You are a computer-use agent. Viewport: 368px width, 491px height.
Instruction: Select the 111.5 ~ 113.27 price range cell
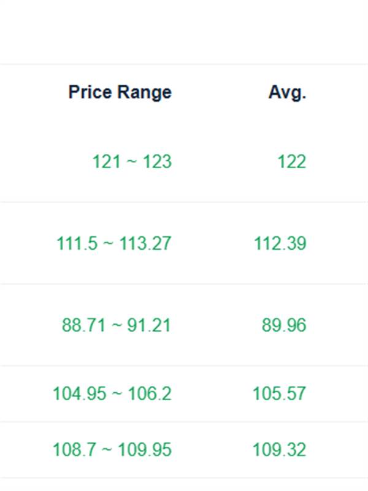tap(114, 244)
